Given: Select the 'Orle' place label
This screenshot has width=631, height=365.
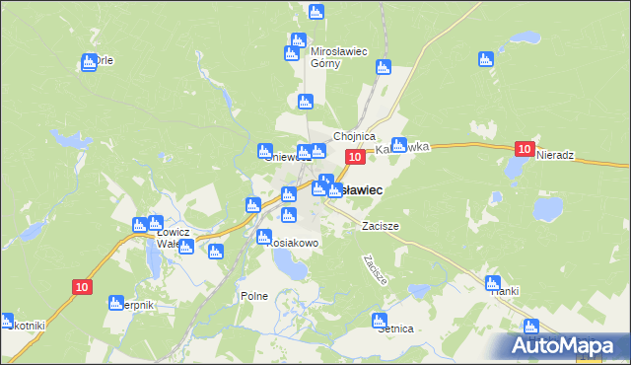Looking at the screenshot, I should [x=104, y=60].
